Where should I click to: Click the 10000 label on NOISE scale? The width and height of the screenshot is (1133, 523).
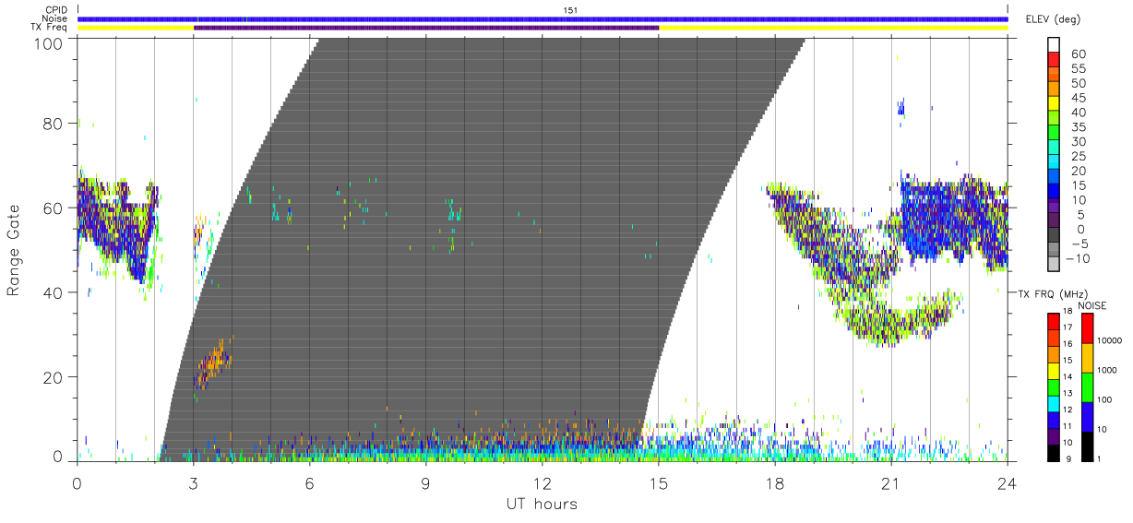point(1111,341)
